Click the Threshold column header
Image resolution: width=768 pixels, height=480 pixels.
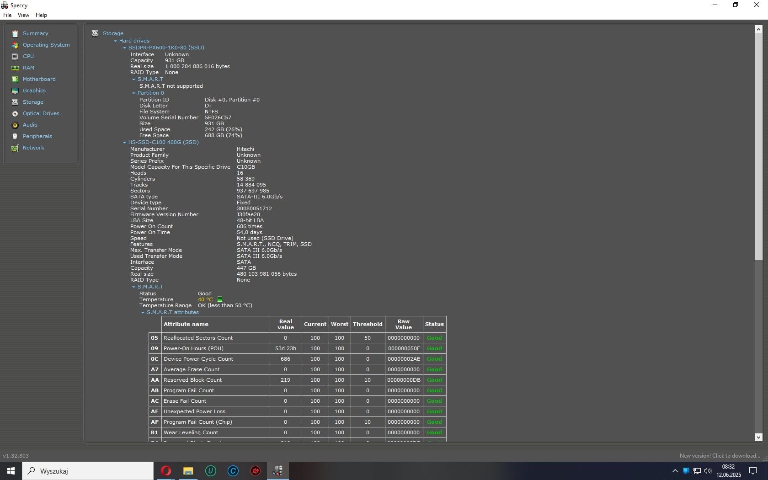click(x=368, y=324)
